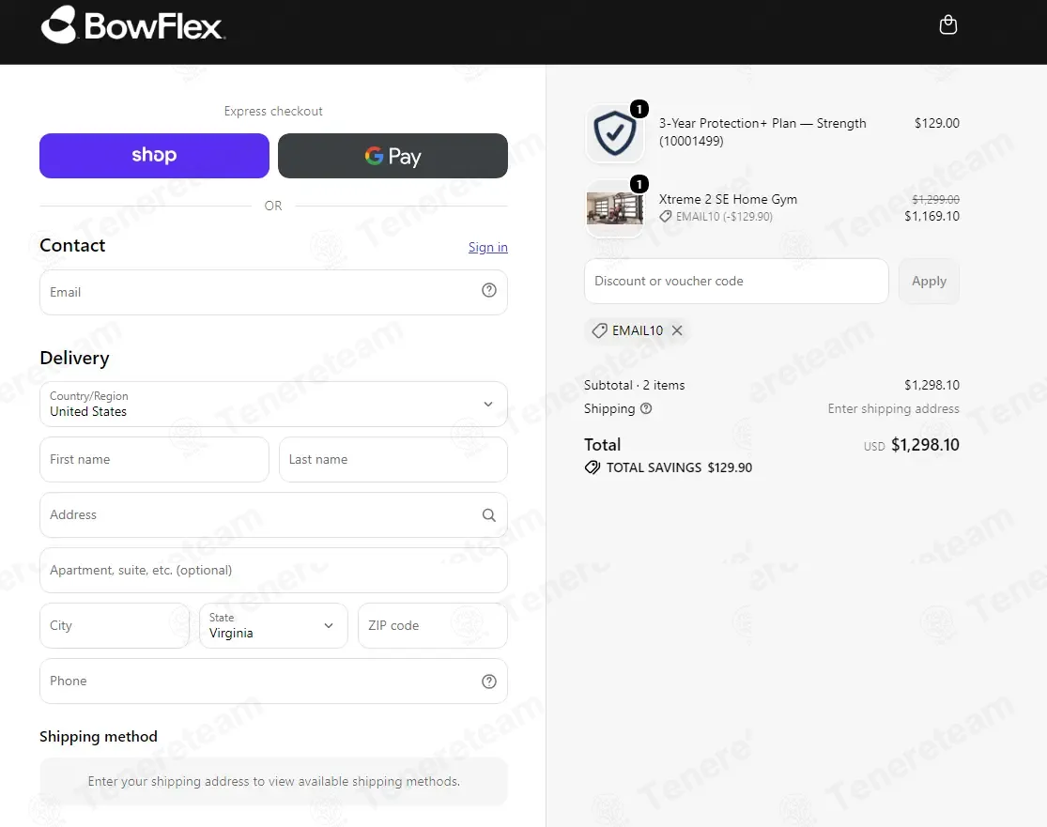Click the Contact section heading
This screenshot has width=1047, height=827.
72,246
